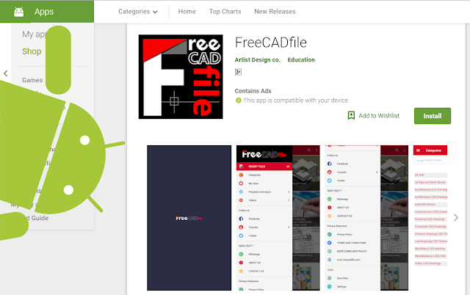Install the FreeCADfile app
This screenshot has height=295, width=470.
point(433,116)
